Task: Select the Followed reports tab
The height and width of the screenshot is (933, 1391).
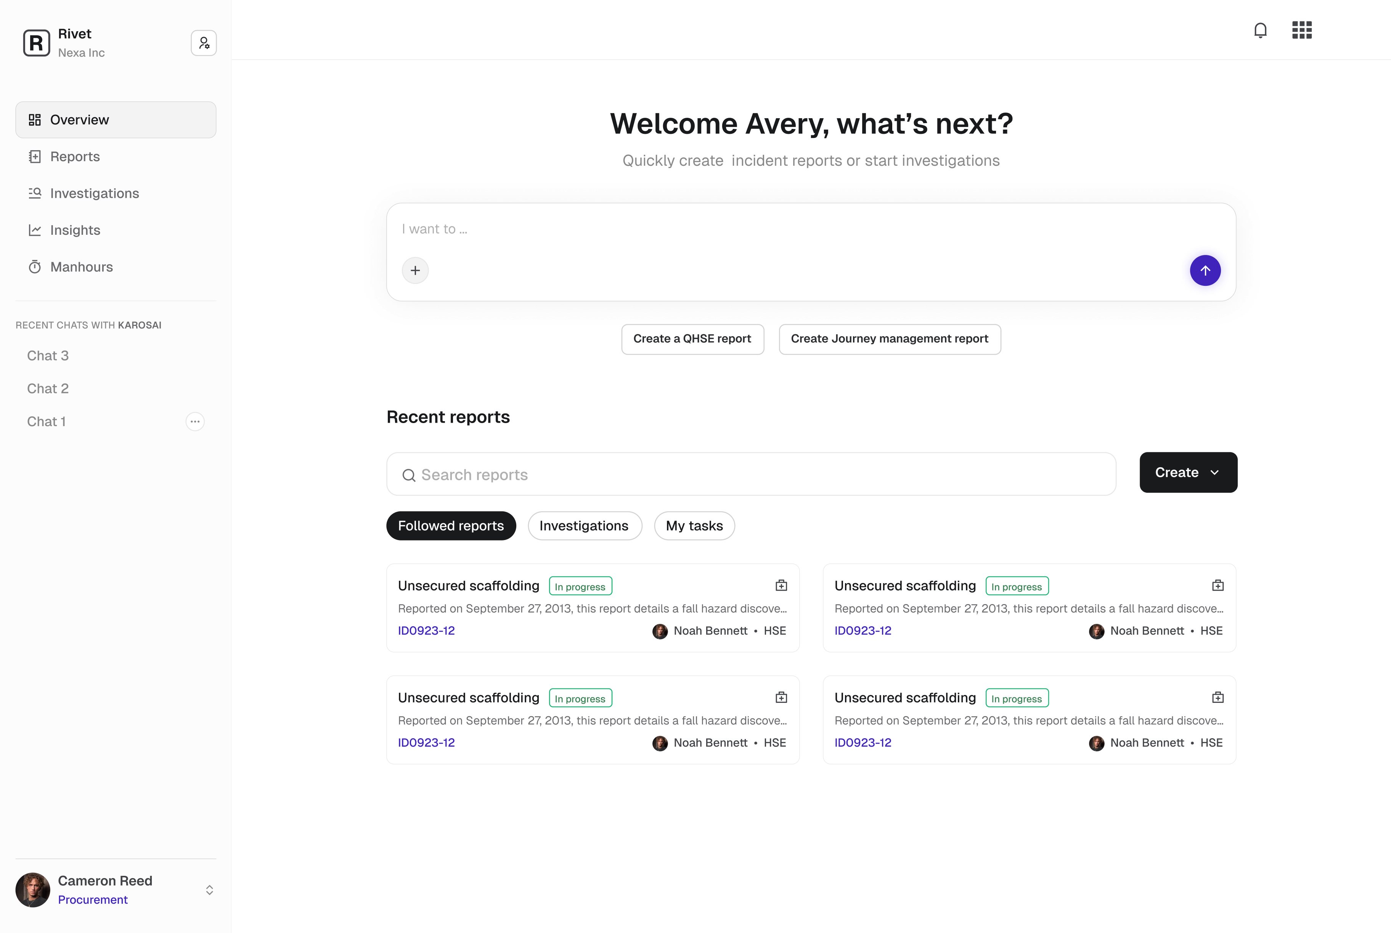Action: click(451, 526)
